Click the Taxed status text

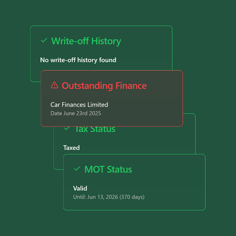pyautogui.click(x=71, y=148)
